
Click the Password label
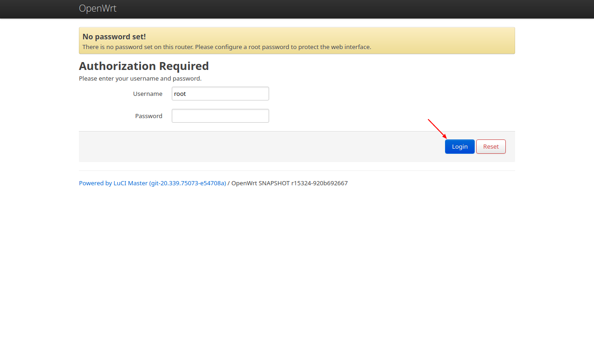coord(148,116)
